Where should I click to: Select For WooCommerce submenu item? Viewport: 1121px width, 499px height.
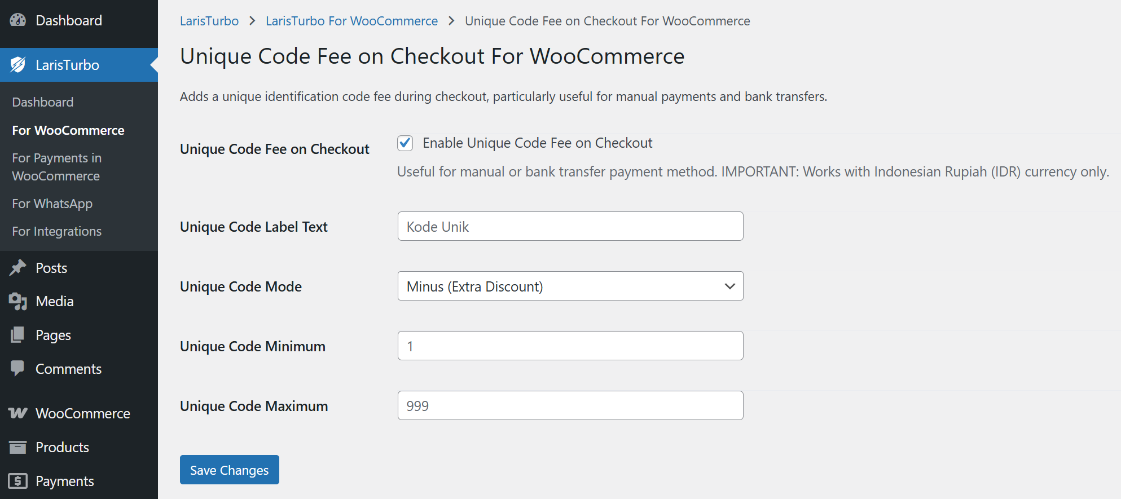tap(68, 130)
